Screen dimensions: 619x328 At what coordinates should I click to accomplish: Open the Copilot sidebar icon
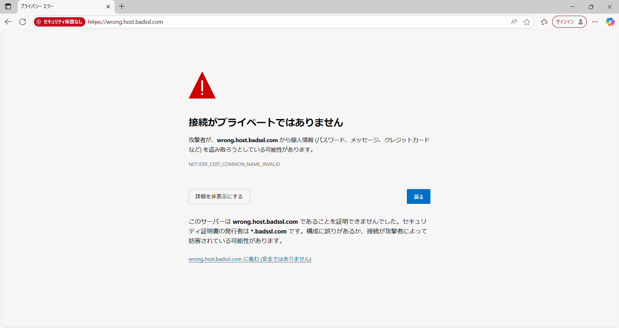[x=610, y=22]
